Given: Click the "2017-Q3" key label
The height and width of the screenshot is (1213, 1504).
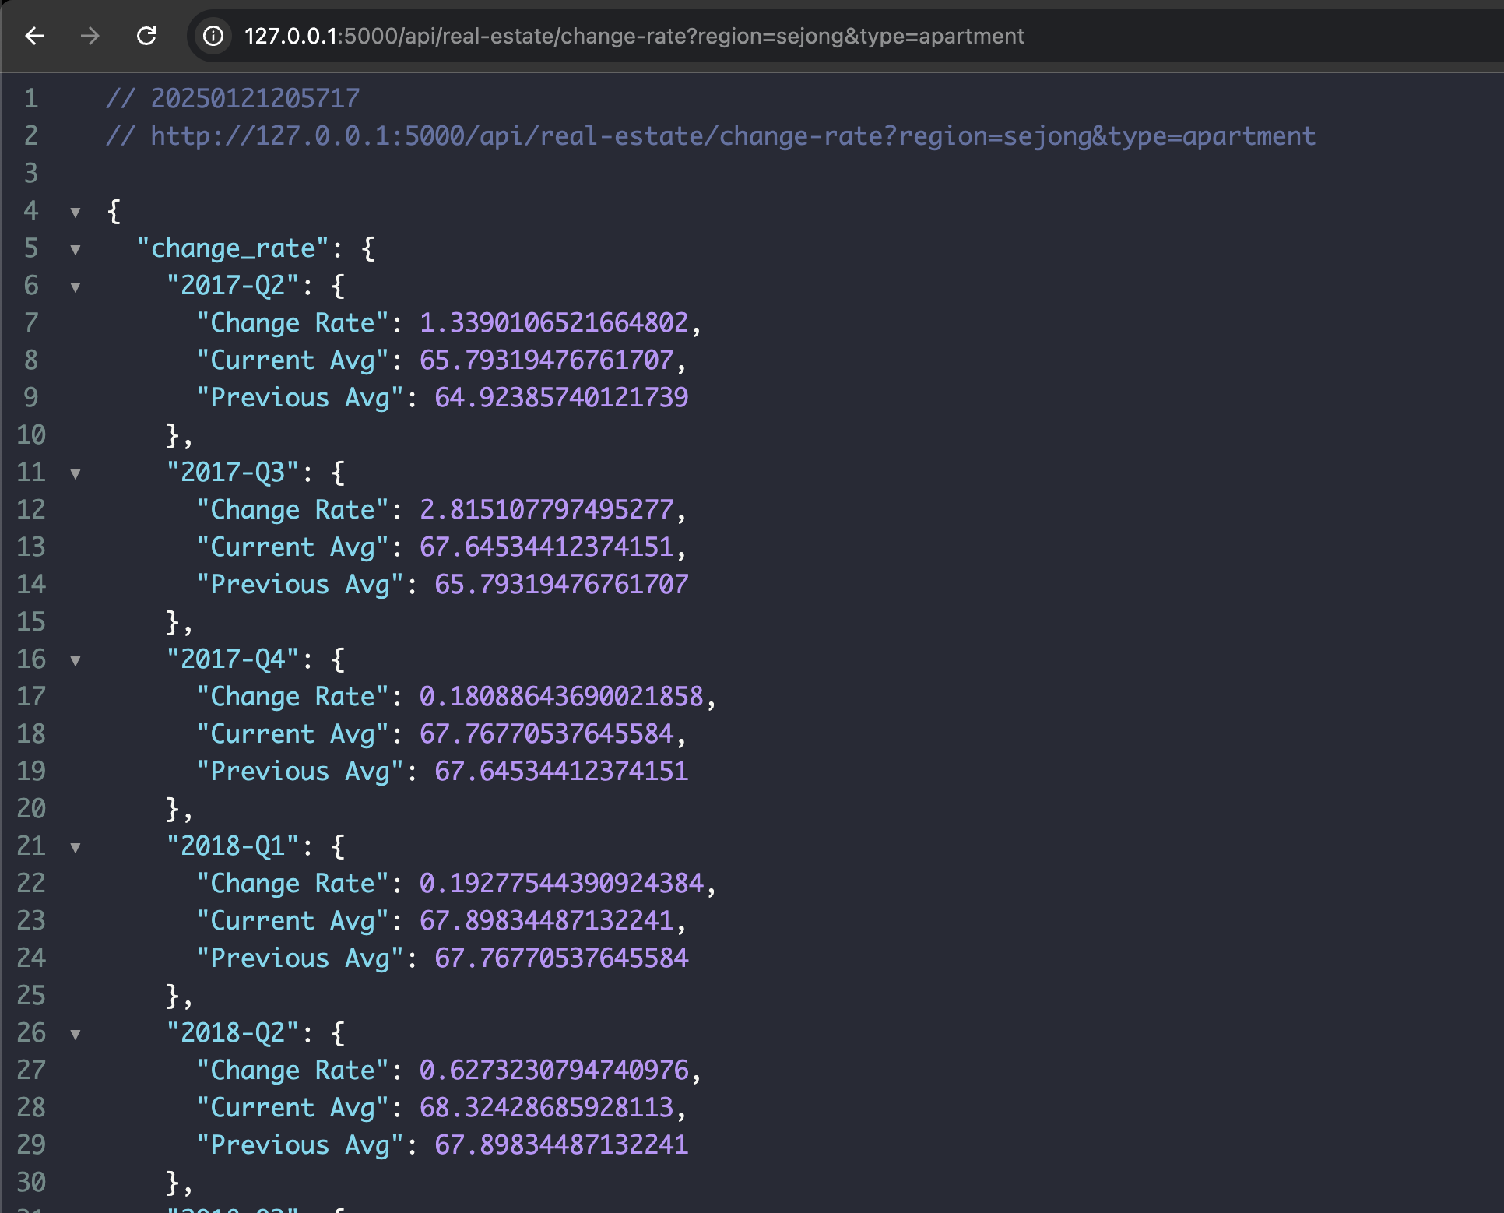Looking at the screenshot, I should [233, 472].
